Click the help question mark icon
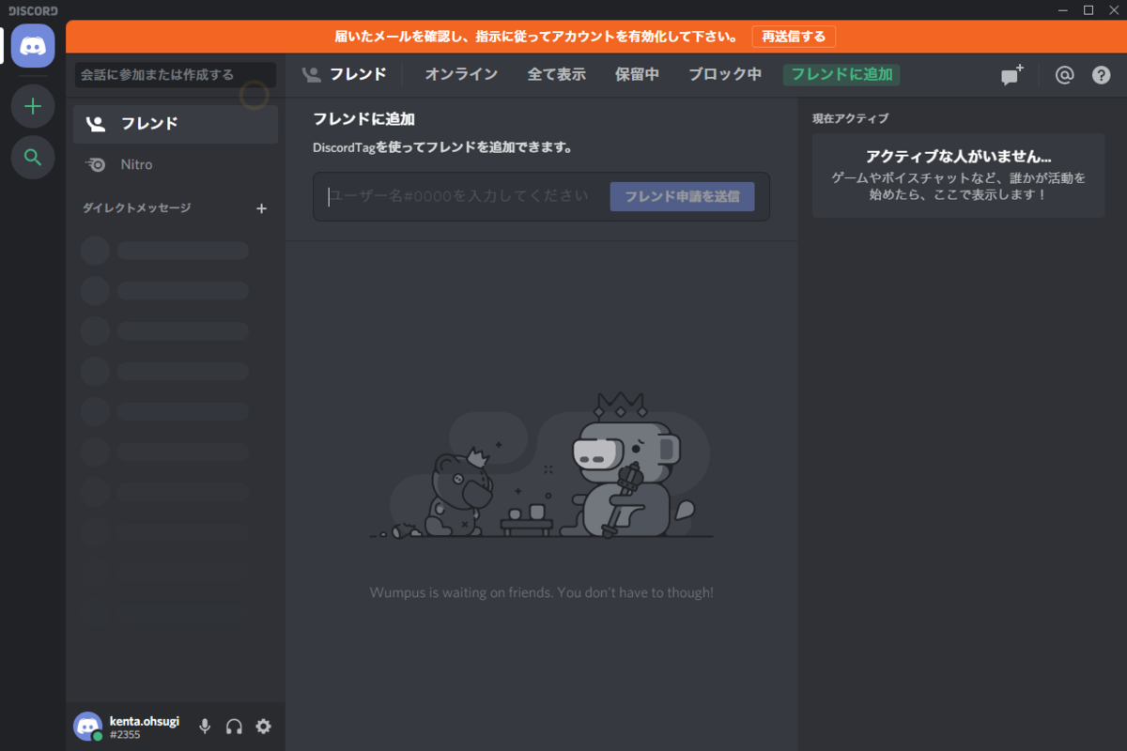This screenshot has height=751, width=1127. (1102, 75)
